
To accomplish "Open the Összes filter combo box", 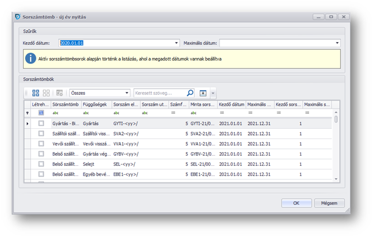I will [126, 93].
